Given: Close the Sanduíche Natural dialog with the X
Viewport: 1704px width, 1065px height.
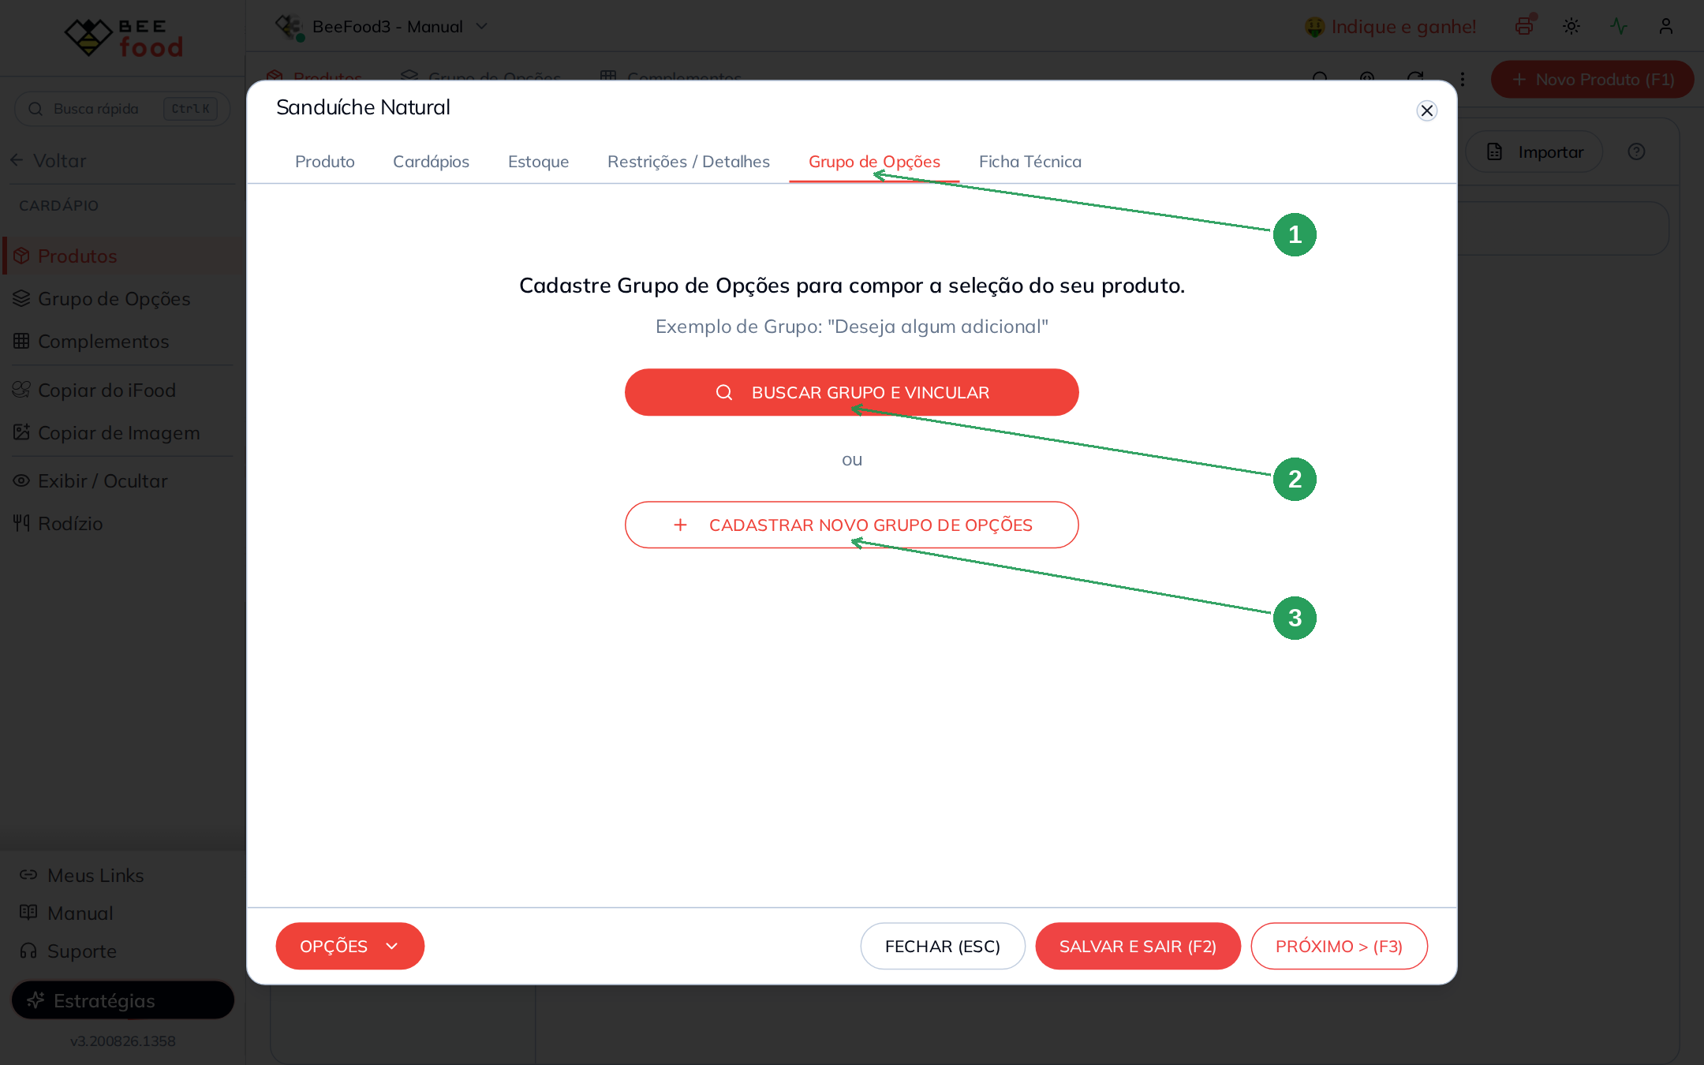Looking at the screenshot, I should (1426, 110).
